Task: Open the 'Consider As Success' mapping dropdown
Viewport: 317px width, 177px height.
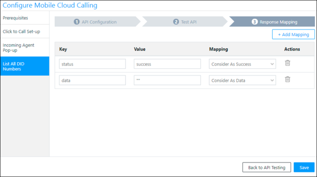Action: coord(243,64)
